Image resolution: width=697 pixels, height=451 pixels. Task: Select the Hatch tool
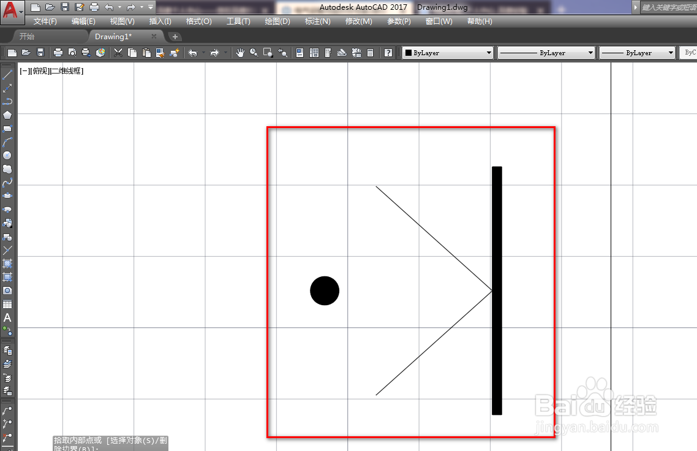7,263
